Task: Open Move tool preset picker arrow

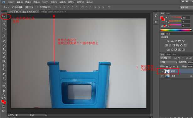Action: pyautogui.click(x=9, y=7)
